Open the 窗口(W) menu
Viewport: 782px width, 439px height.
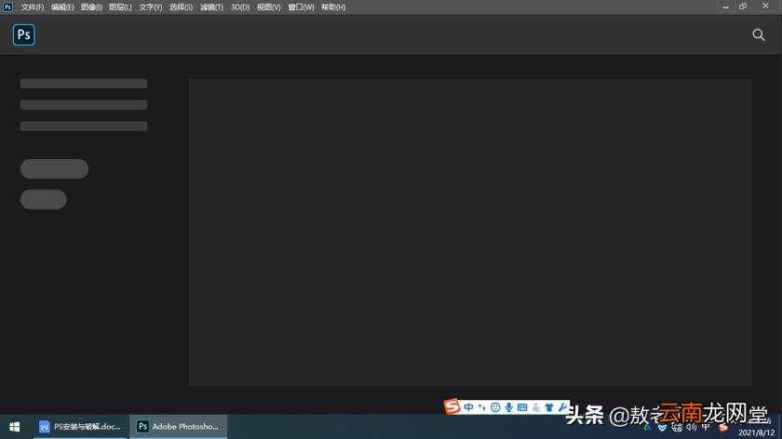click(301, 7)
